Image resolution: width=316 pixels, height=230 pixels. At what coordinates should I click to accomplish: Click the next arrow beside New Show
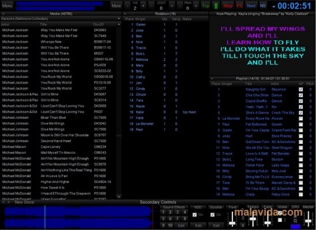8,202
